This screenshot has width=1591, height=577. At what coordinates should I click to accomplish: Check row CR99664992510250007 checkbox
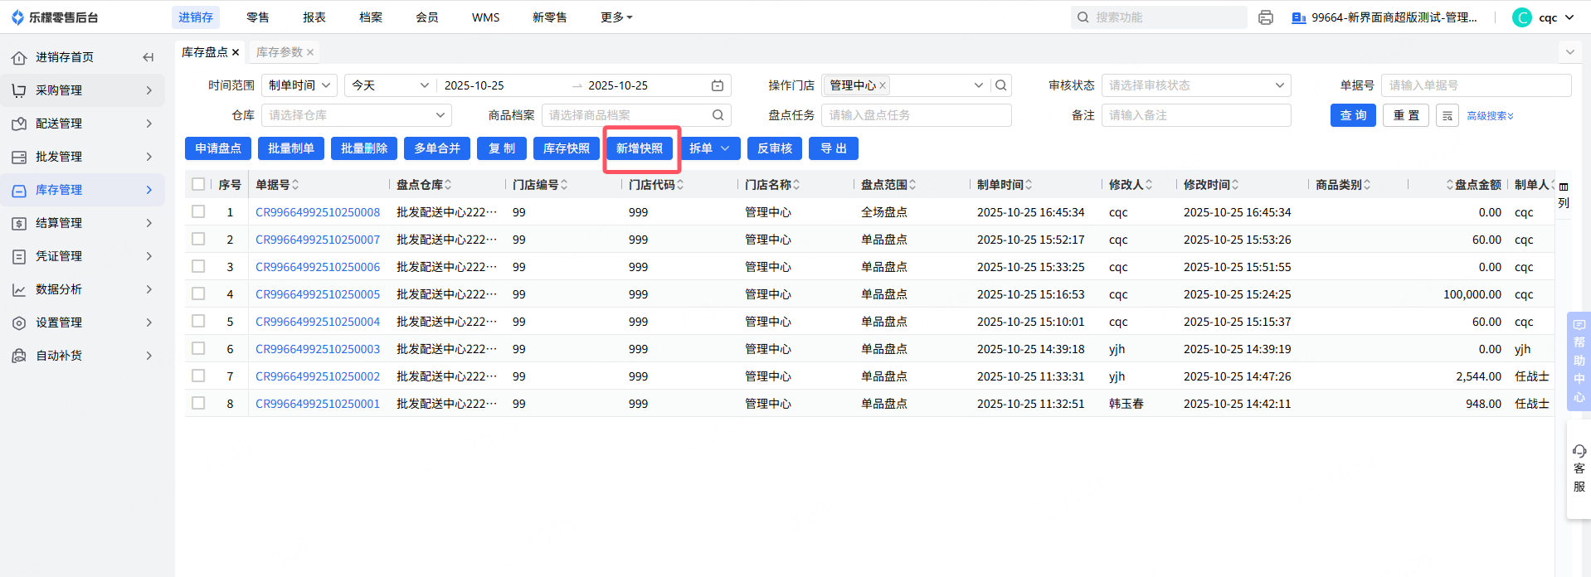[198, 239]
